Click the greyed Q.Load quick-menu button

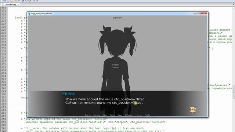click(x=138, y=115)
